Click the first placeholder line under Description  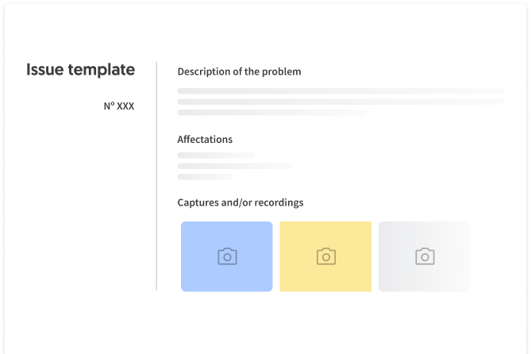341,90
